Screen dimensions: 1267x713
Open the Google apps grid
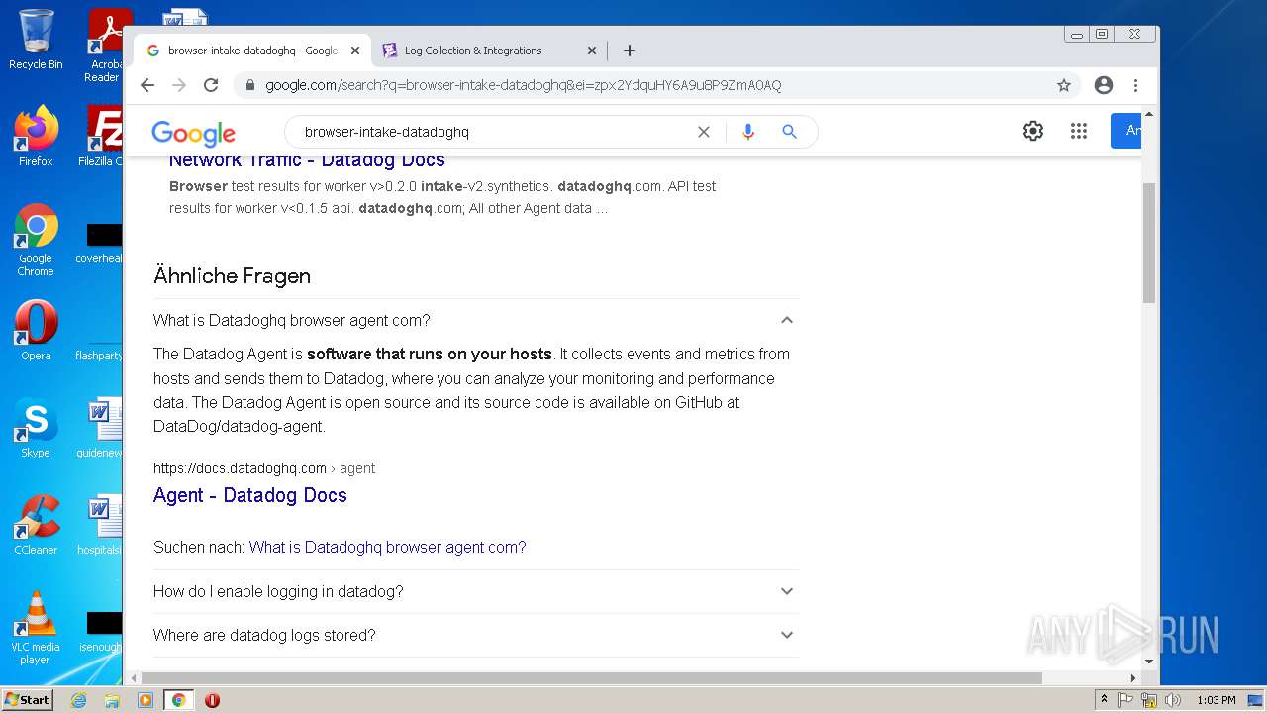(1079, 131)
